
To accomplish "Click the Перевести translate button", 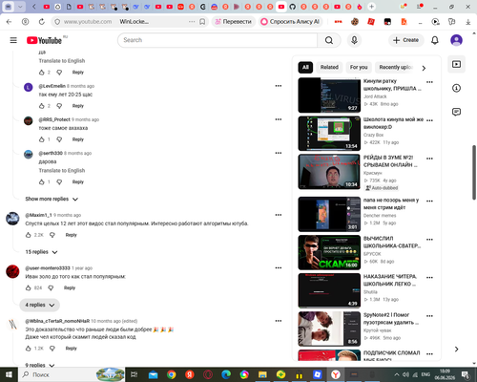I will (x=234, y=22).
